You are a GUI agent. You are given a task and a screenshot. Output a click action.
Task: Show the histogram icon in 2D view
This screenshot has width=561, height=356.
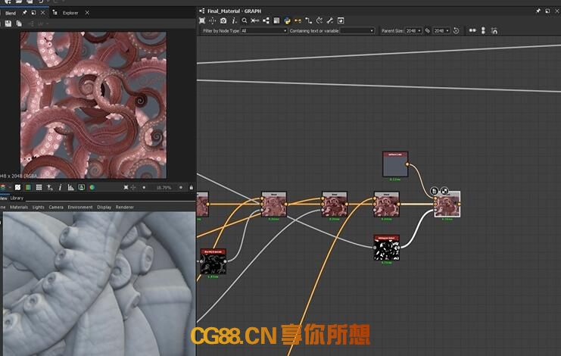point(71,187)
